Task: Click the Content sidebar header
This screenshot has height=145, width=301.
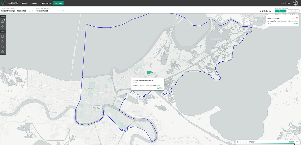Action: click(x=3, y=16)
